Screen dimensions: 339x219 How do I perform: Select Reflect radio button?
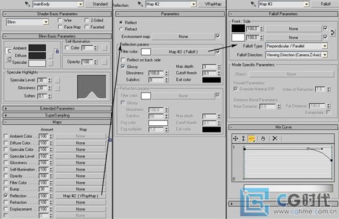click(x=121, y=23)
